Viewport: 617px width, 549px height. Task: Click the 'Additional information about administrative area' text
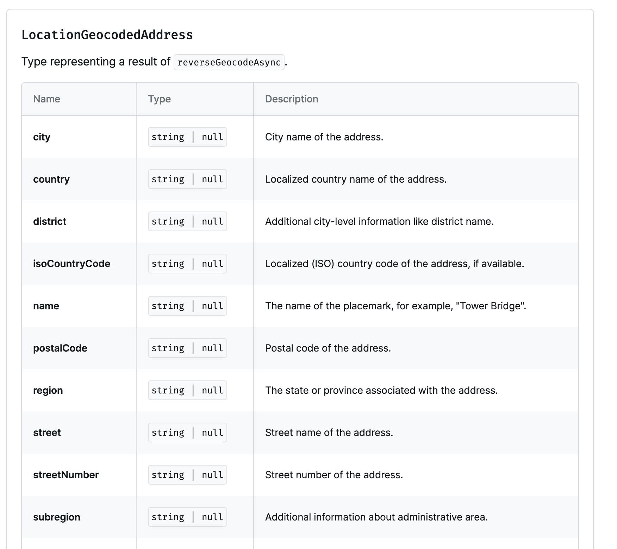pyautogui.click(x=376, y=517)
